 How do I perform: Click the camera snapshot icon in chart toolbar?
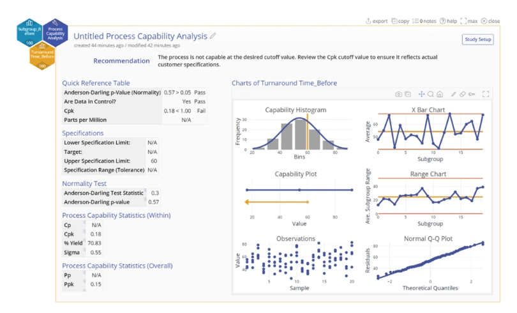pyautogui.click(x=398, y=94)
